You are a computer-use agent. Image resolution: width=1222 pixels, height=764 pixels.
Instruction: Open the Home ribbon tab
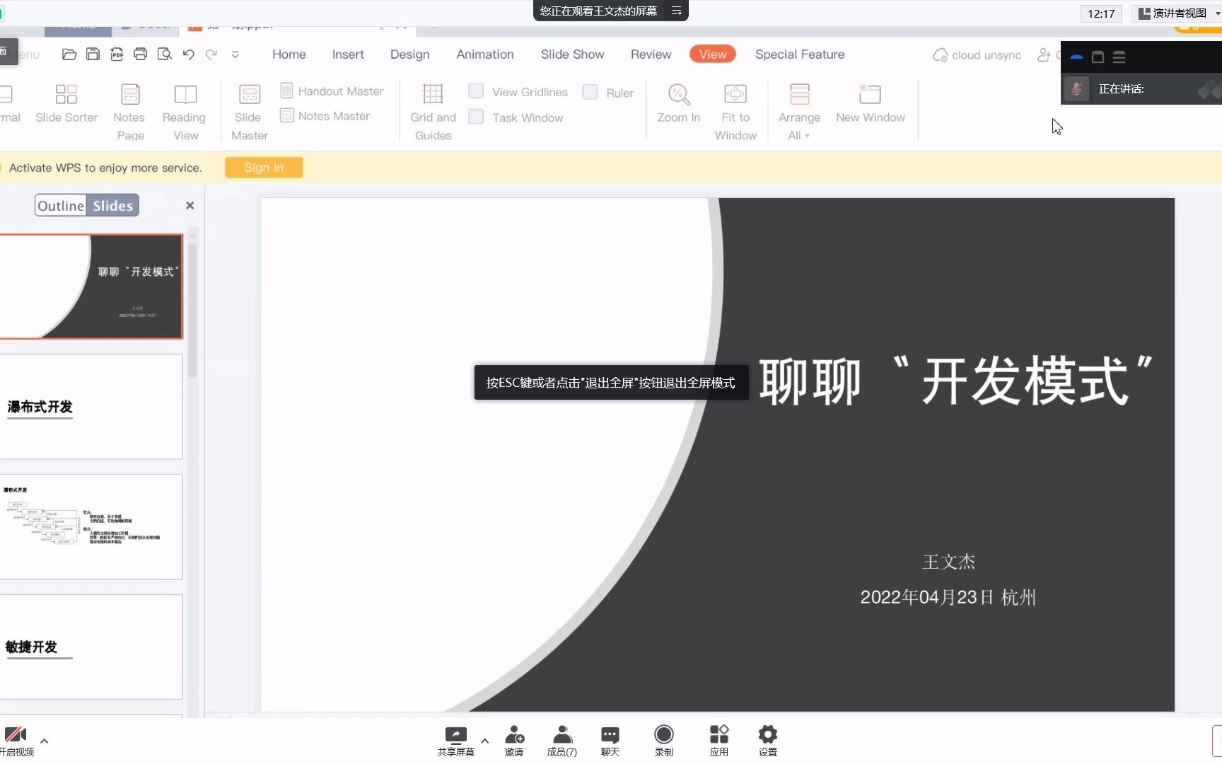(289, 54)
